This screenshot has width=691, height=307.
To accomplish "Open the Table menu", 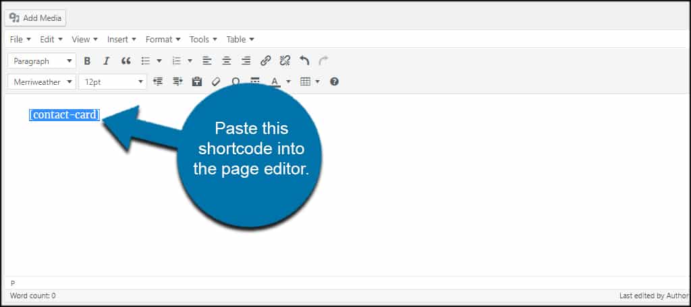I will coord(240,40).
